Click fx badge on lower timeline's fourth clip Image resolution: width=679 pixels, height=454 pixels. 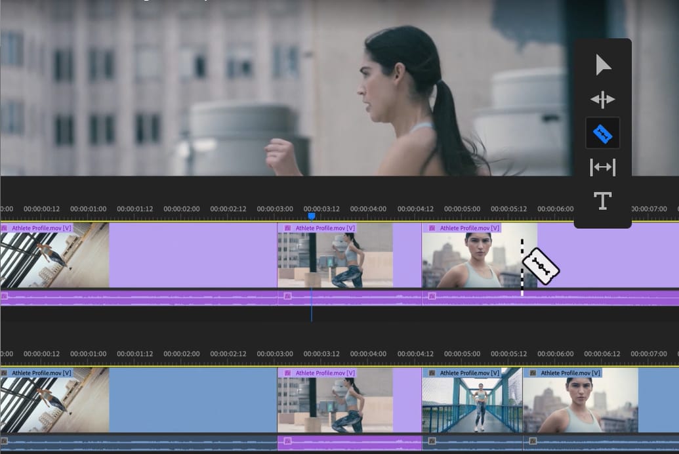pyautogui.click(x=532, y=373)
